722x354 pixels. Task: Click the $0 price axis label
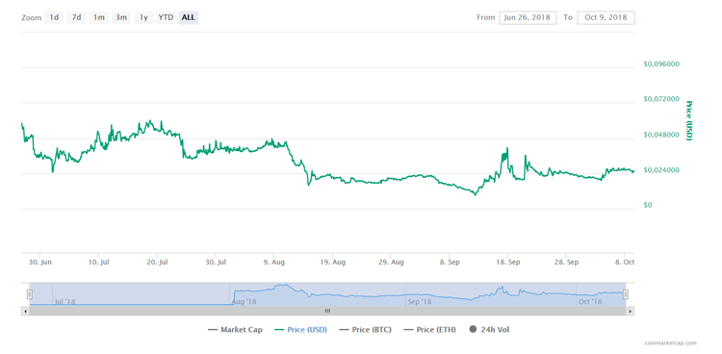(x=648, y=205)
